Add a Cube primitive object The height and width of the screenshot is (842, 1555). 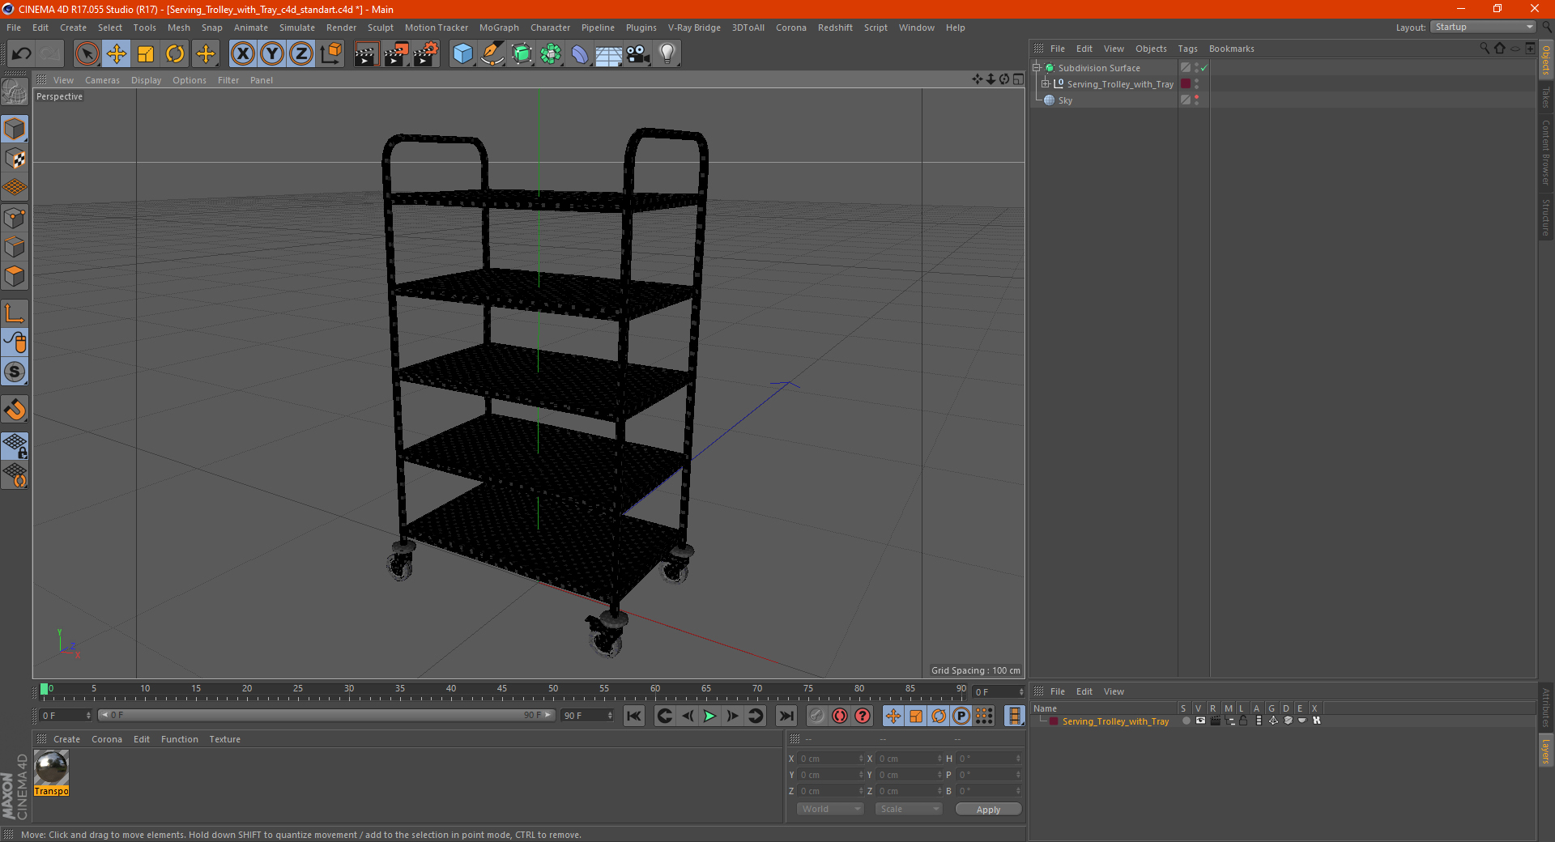[463, 54]
